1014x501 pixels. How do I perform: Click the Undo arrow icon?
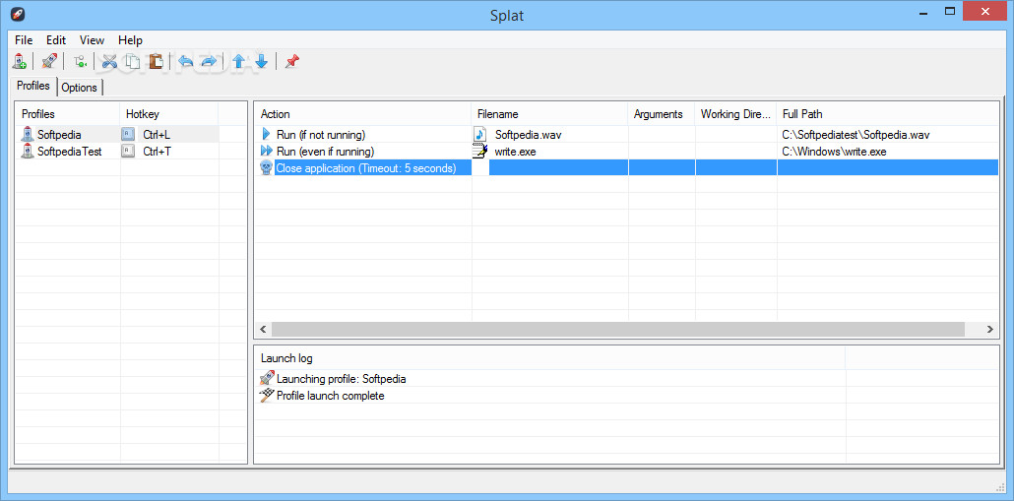pos(186,61)
